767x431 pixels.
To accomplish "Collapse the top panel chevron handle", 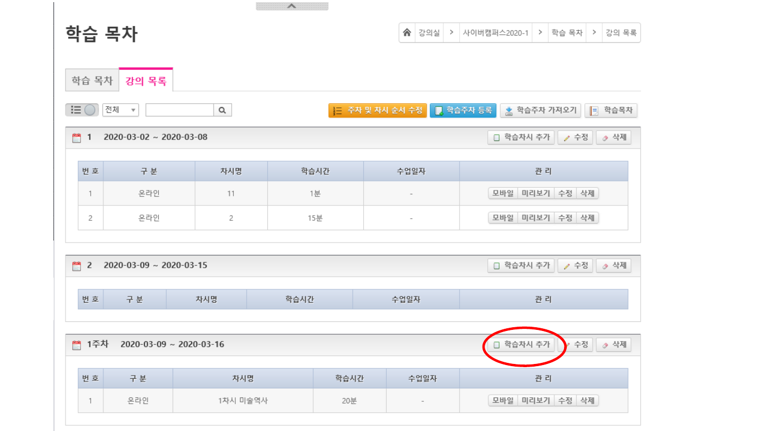I will 291,6.
